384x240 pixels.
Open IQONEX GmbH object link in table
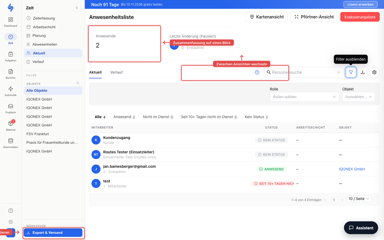tap(352, 169)
